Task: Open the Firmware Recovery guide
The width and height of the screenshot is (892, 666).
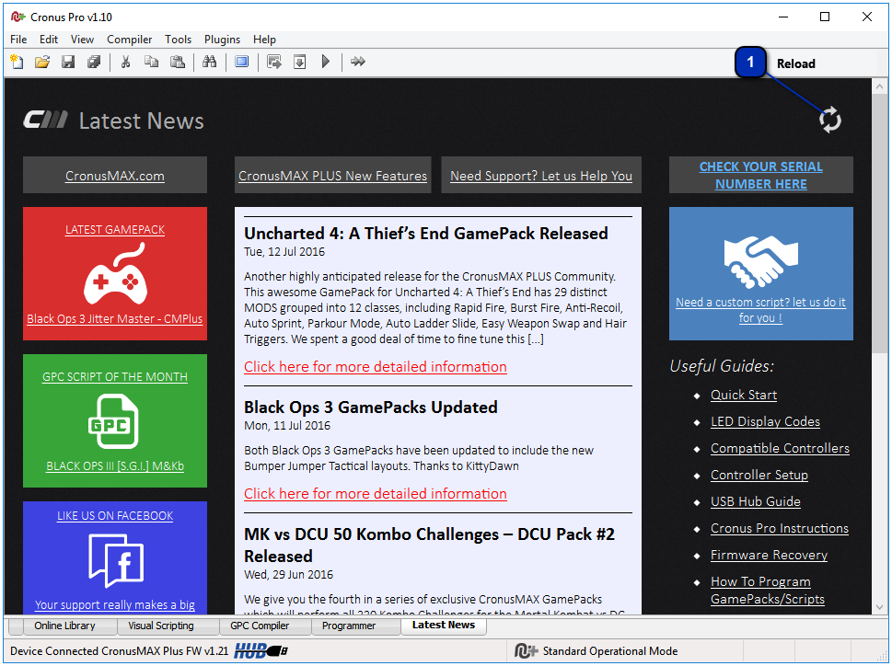Action: click(770, 556)
